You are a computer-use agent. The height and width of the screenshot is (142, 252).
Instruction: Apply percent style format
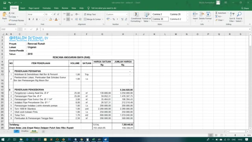click(x=114, y=19)
